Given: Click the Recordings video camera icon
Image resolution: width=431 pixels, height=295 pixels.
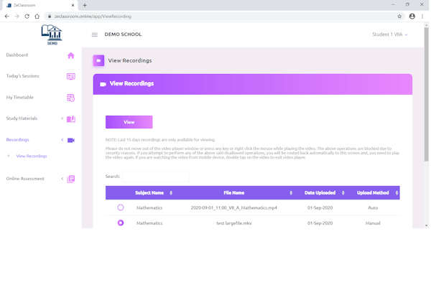Looking at the screenshot, I should click(x=70, y=140).
